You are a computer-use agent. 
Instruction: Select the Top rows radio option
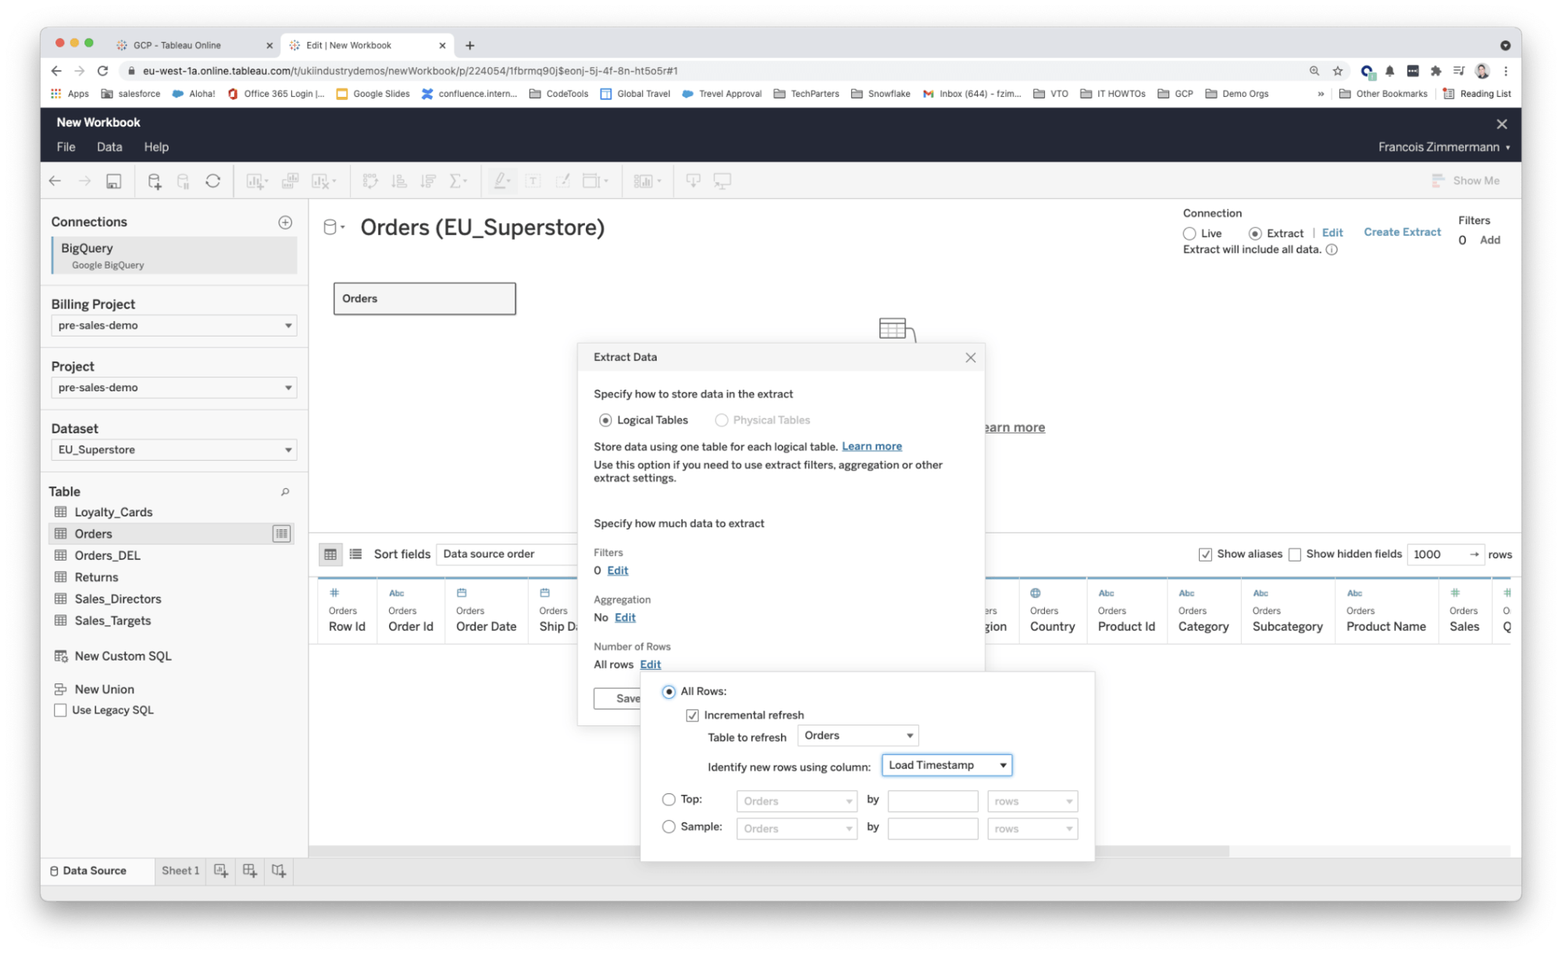click(x=669, y=800)
